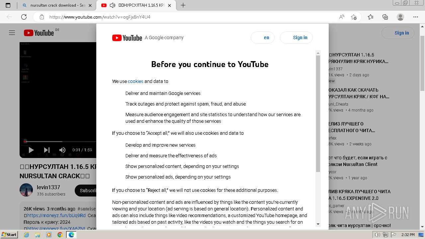Mute the YouTube tab via speaker icon
425x239 pixels.
[x=113, y=5]
